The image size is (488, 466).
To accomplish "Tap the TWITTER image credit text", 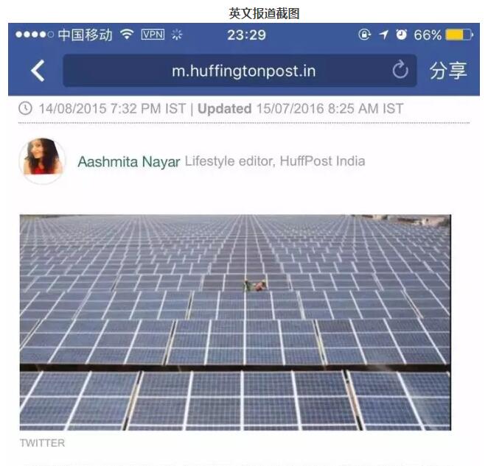I will coord(42,442).
